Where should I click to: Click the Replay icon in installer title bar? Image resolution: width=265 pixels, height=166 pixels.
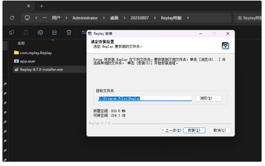point(90,34)
